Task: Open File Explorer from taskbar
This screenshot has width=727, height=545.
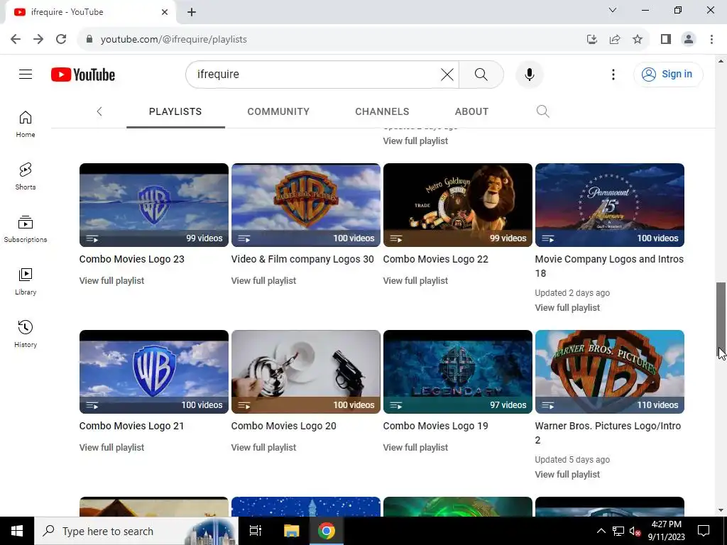Action: pyautogui.click(x=291, y=531)
